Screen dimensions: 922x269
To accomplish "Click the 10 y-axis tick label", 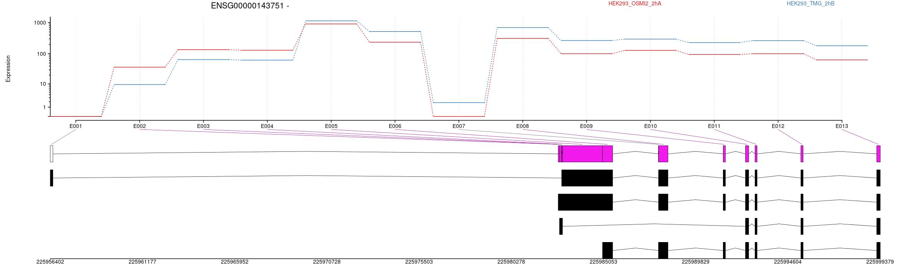I will click(43, 84).
